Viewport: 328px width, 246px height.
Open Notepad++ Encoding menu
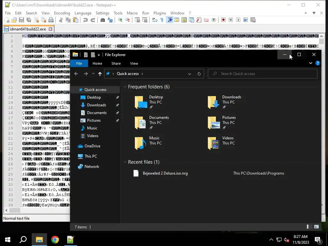point(62,13)
